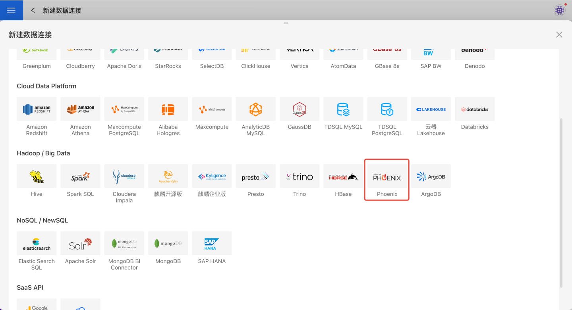Choose the Elastic Search SQL connector
The height and width of the screenshot is (310, 572).
(37, 244)
